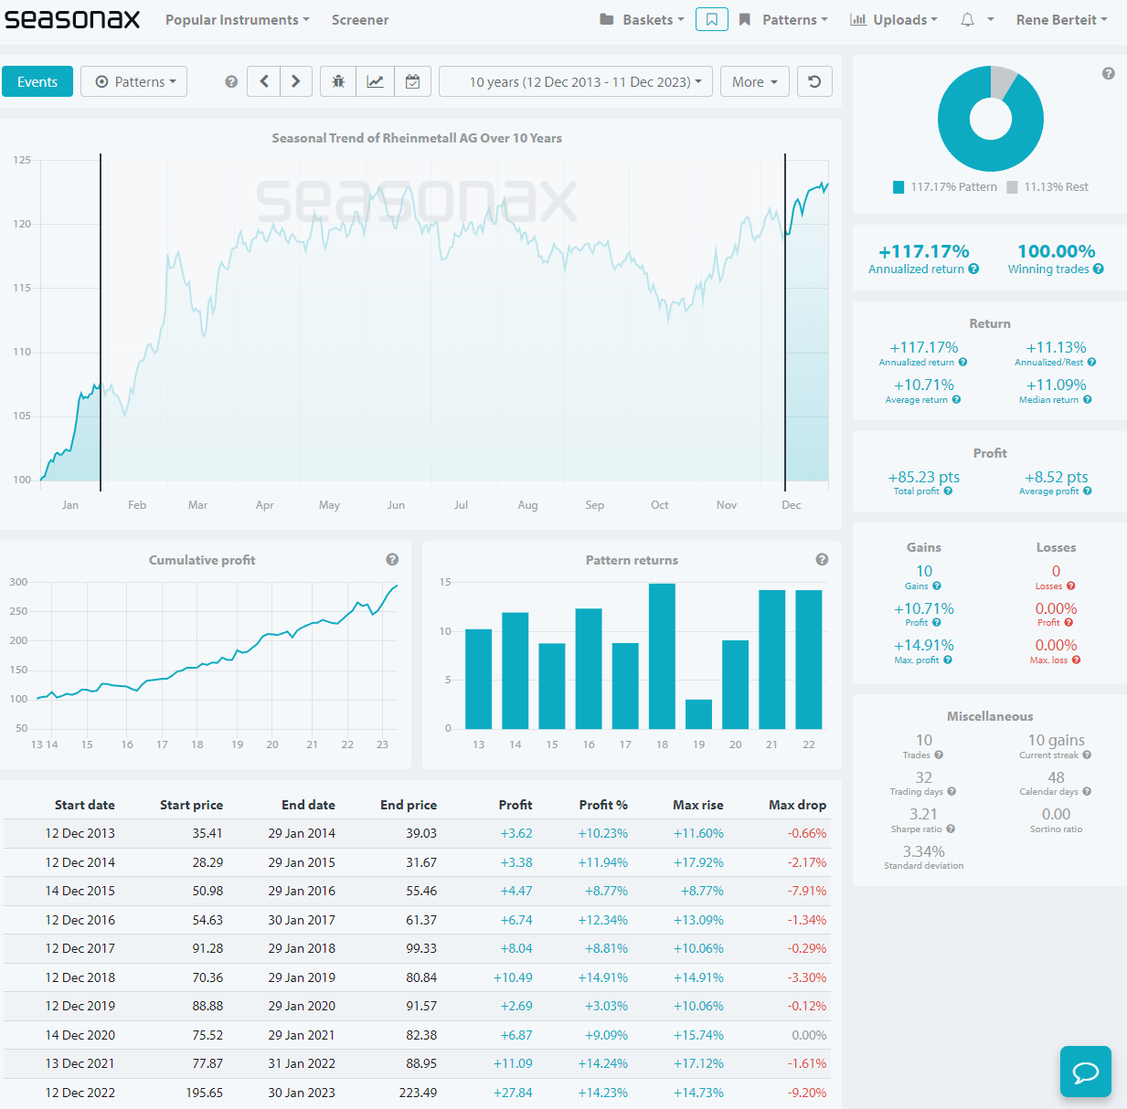Sort table by Profit % header
Screen dimensions: 1127x1109
coord(603,805)
